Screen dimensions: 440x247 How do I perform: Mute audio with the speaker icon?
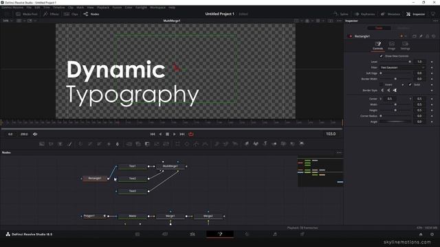35,134
